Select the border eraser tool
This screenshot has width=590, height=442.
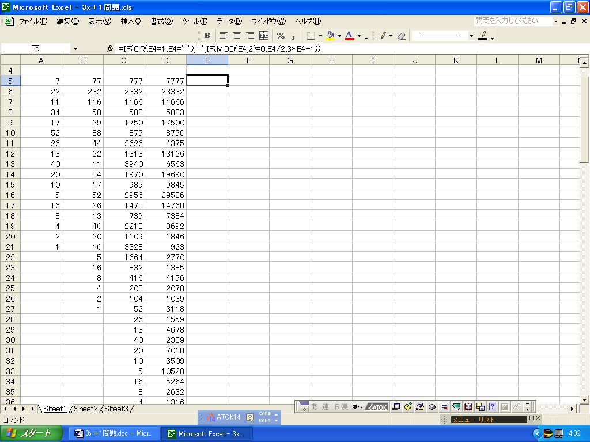[x=402, y=36]
